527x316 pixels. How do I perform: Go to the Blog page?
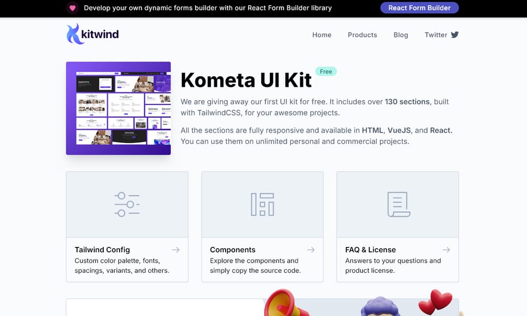click(x=401, y=35)
